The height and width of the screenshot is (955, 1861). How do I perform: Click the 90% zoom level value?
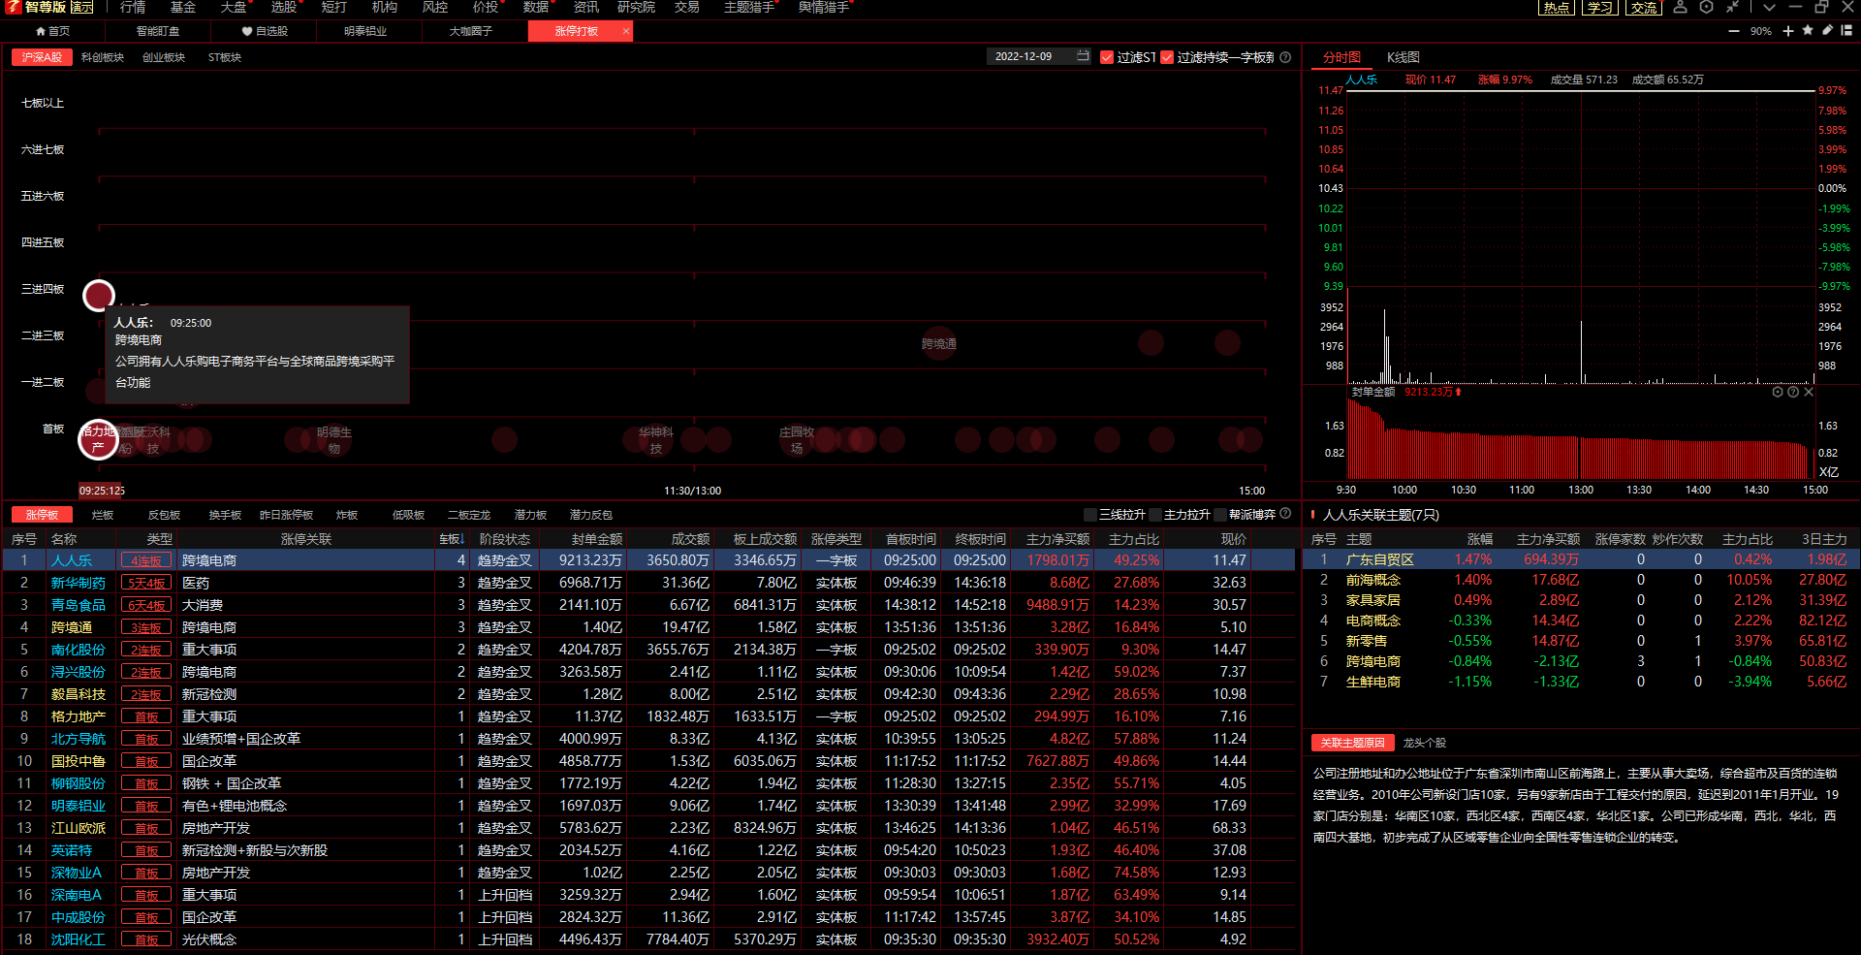pos(1761,31)
